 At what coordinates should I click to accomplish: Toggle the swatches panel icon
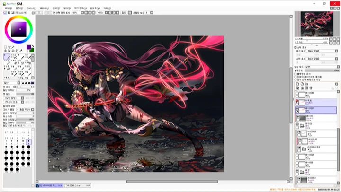21,13
